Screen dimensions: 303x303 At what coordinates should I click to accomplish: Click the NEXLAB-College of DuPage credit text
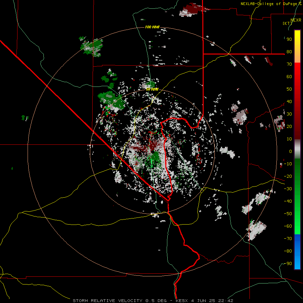click(271, 4)
